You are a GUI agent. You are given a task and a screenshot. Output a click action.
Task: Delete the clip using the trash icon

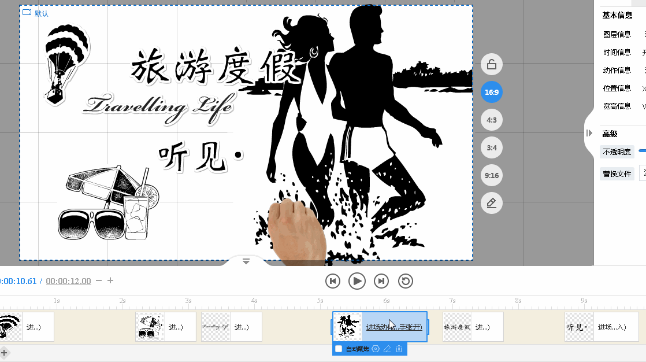tap(399, 349)
